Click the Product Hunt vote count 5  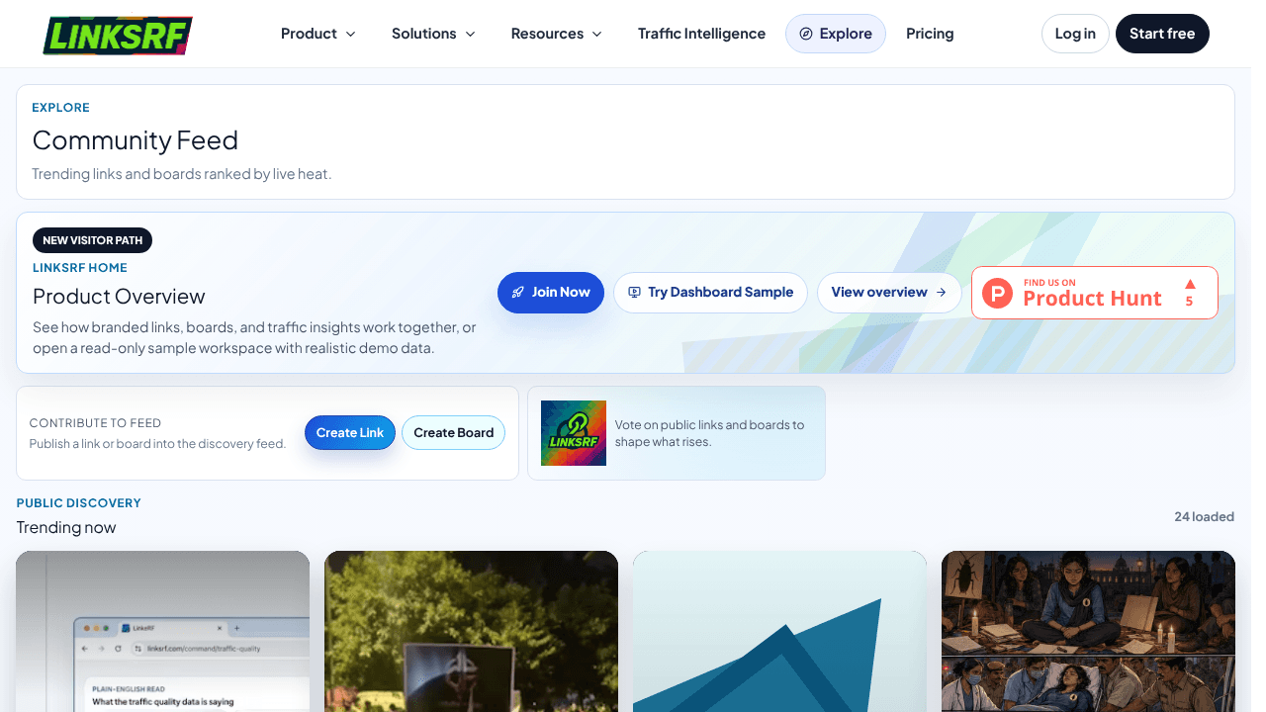pos(1190,302)
